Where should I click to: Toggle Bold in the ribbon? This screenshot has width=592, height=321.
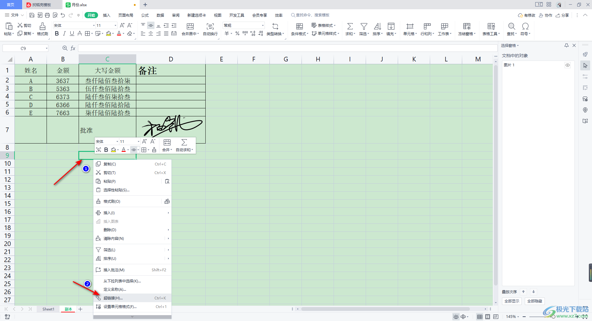pyautogui.click(x=57, y=34)
